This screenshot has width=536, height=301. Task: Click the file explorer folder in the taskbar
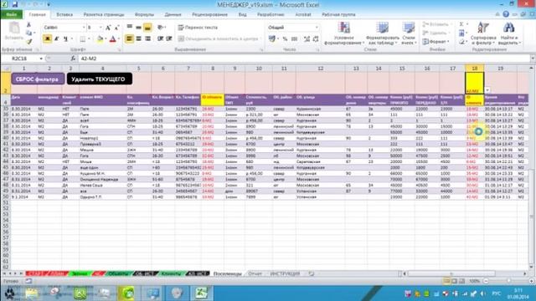(32, 293)
